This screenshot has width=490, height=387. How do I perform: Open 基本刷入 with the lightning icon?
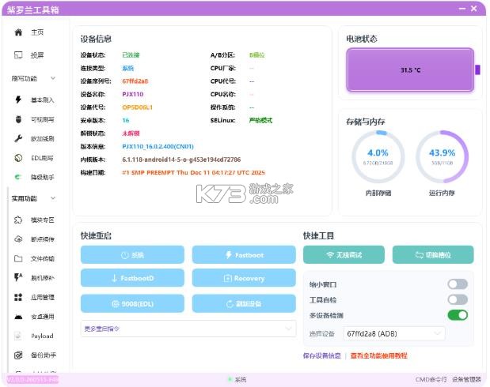point(34,100)
